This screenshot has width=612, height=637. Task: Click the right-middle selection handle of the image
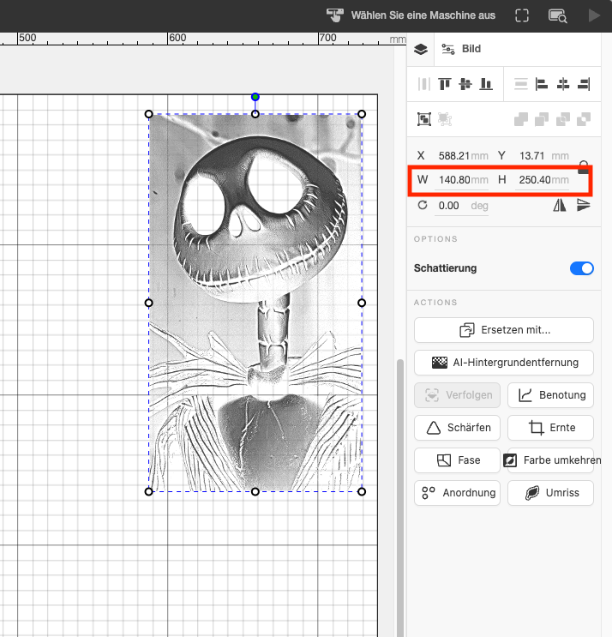click(362, 303)
